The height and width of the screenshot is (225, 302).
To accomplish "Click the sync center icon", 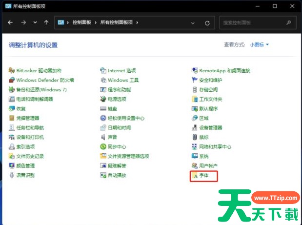I will pyautogui.click(x=103, y=146).
